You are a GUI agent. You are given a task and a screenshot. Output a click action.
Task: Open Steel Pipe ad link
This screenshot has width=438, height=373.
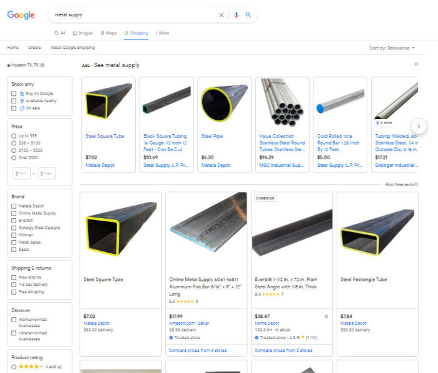click(x=212, y=136)
